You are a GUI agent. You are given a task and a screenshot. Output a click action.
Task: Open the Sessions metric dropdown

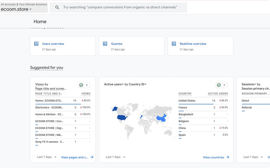click(249, 84)
